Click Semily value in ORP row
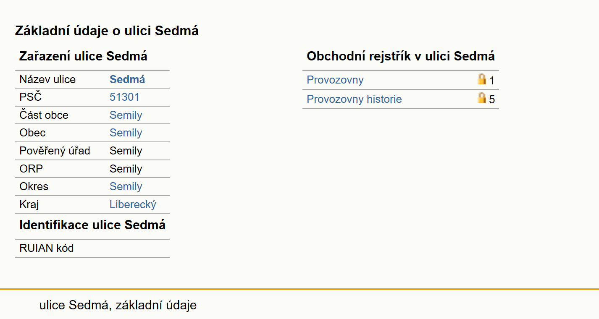 tap(126, 169)
